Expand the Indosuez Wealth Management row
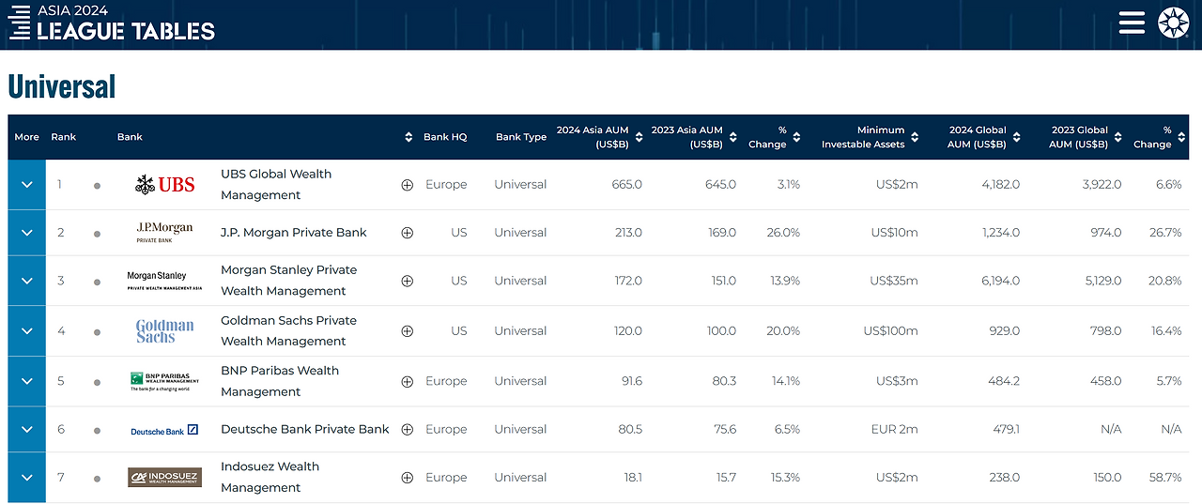 26,478
